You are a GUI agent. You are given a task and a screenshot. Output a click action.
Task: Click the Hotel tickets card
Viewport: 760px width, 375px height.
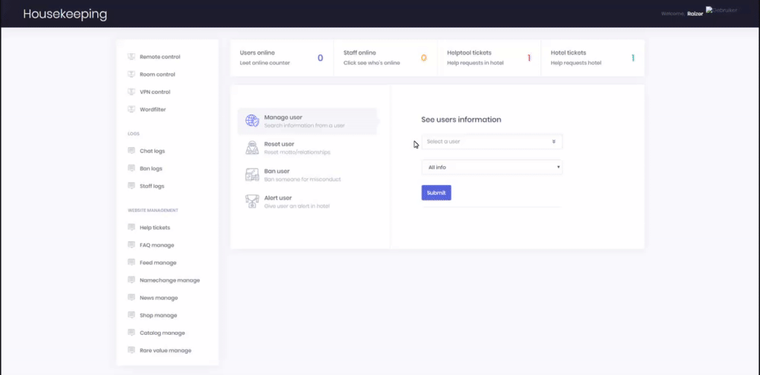[x=593, y=58]
